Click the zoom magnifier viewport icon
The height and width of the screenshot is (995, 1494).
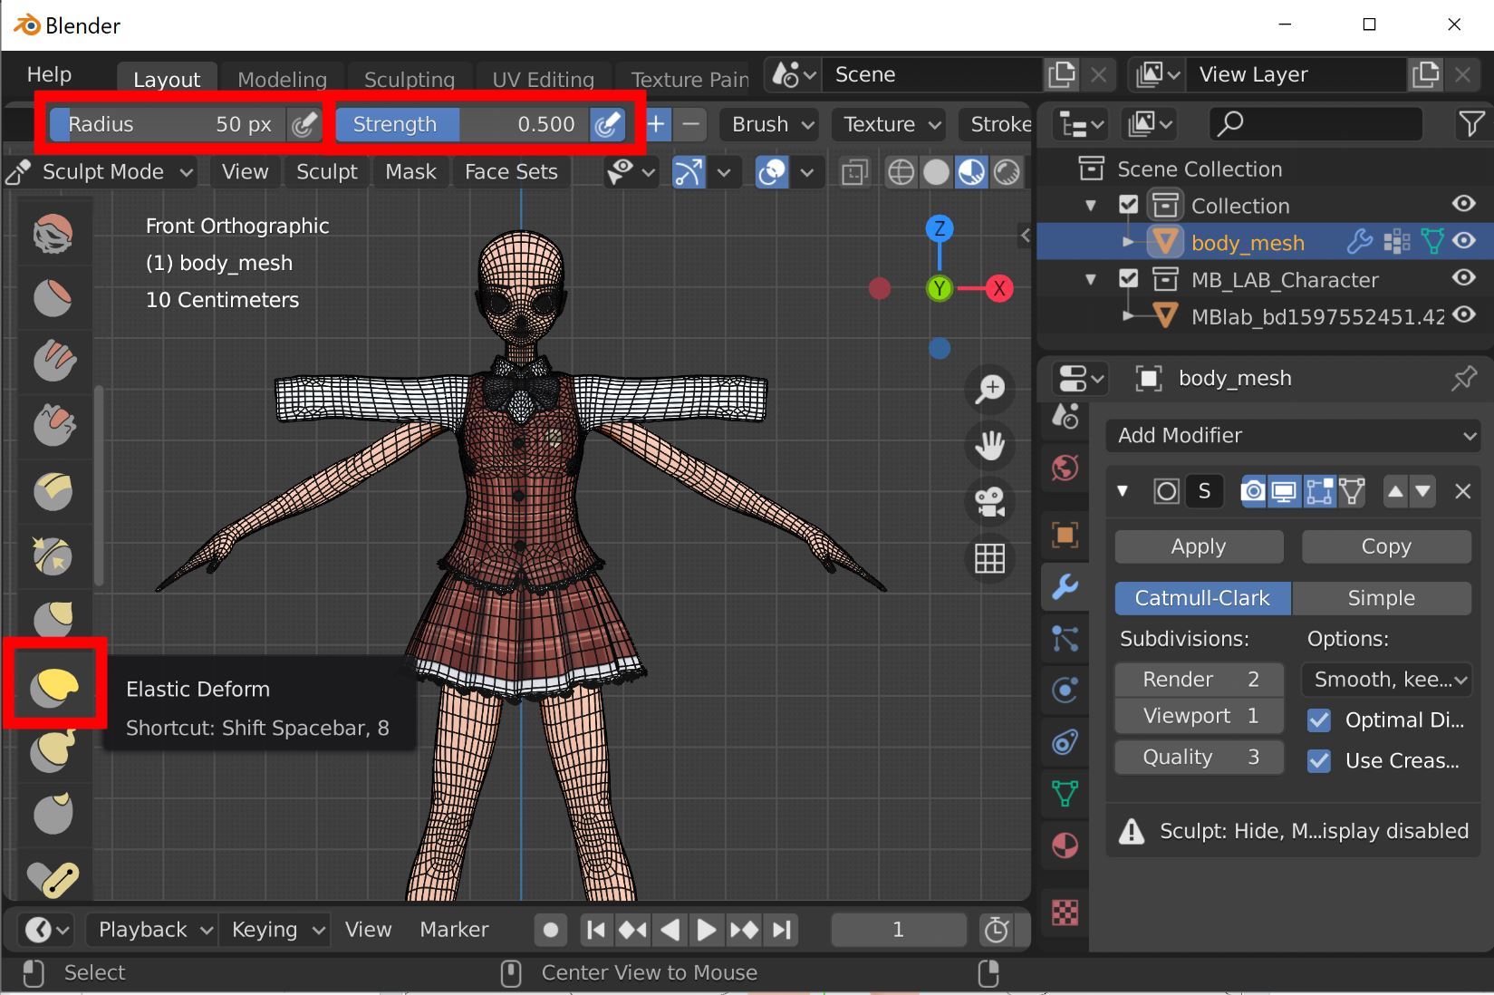coord(989,389)
